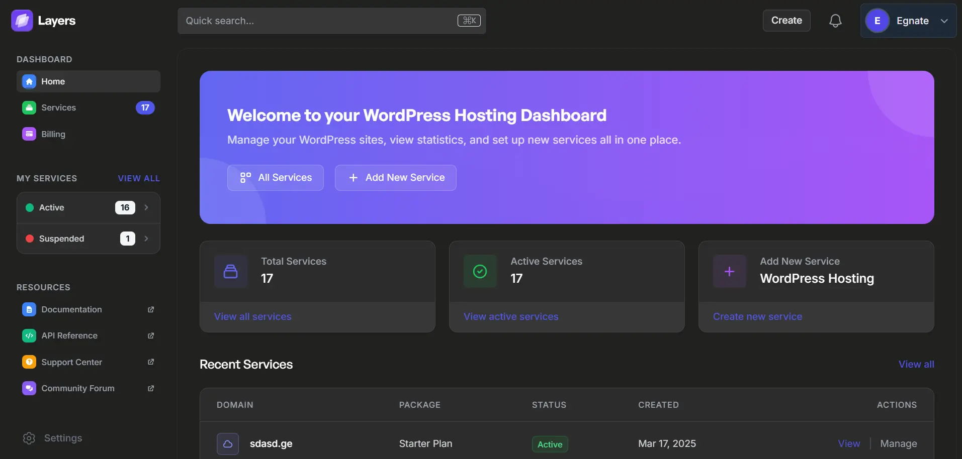
Task: Click external link icon beside Community Forum
Action: (x=151, y=388)
